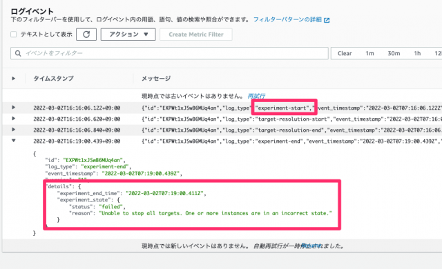The width and height of the screenshot is (442, 269).
Task: Expand the 16:16:06.620 target-resolution-start row
Action: point(13,118)
